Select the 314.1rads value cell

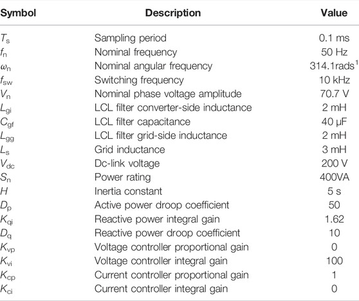(x=334, y=66)
